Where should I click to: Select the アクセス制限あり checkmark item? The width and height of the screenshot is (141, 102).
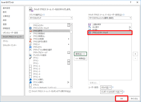50,33
